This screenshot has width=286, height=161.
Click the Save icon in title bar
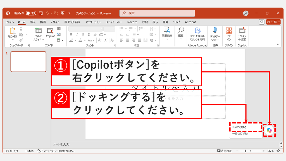coord(41,13)
